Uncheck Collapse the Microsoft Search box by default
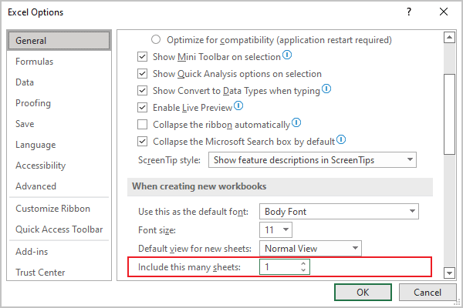 tap(142, 142)
